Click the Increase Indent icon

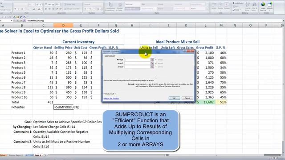pyautogui.click(x=61, y=9)
